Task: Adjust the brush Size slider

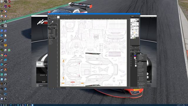Action: coord(51,30)
